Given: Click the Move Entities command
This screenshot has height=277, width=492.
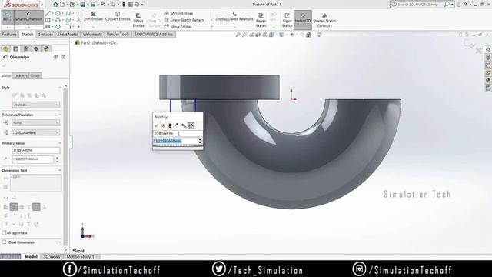Looking at the screenshot, I should pyautogui.click(x=178, y=27).
